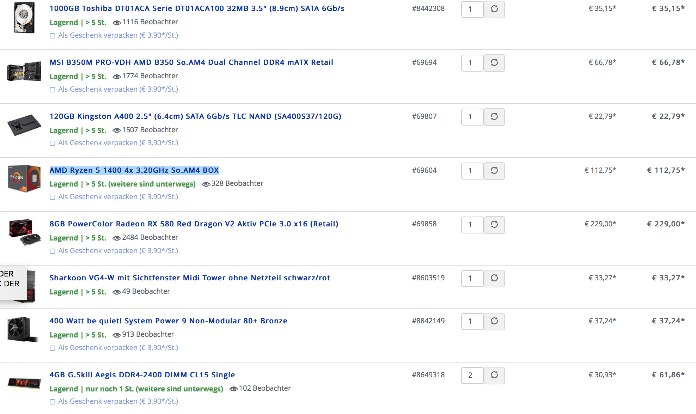Click quantity field for G.Skill Aegis RAM

pos(472,375)
